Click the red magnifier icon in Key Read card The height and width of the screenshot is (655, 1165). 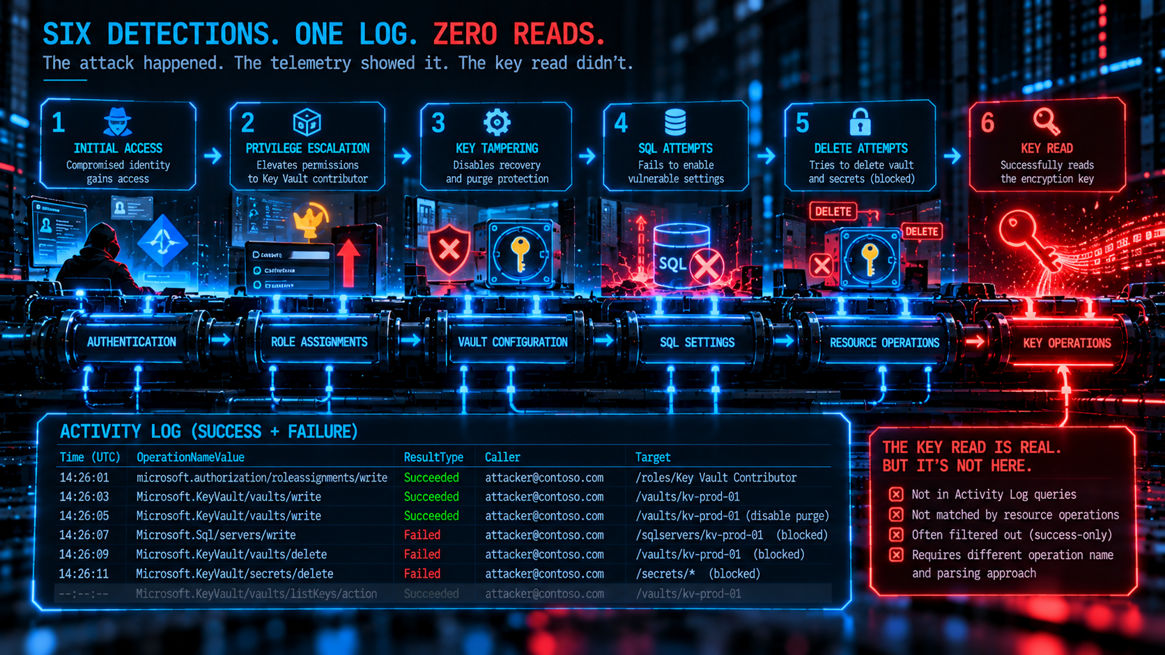click(x=1047, y=122)
